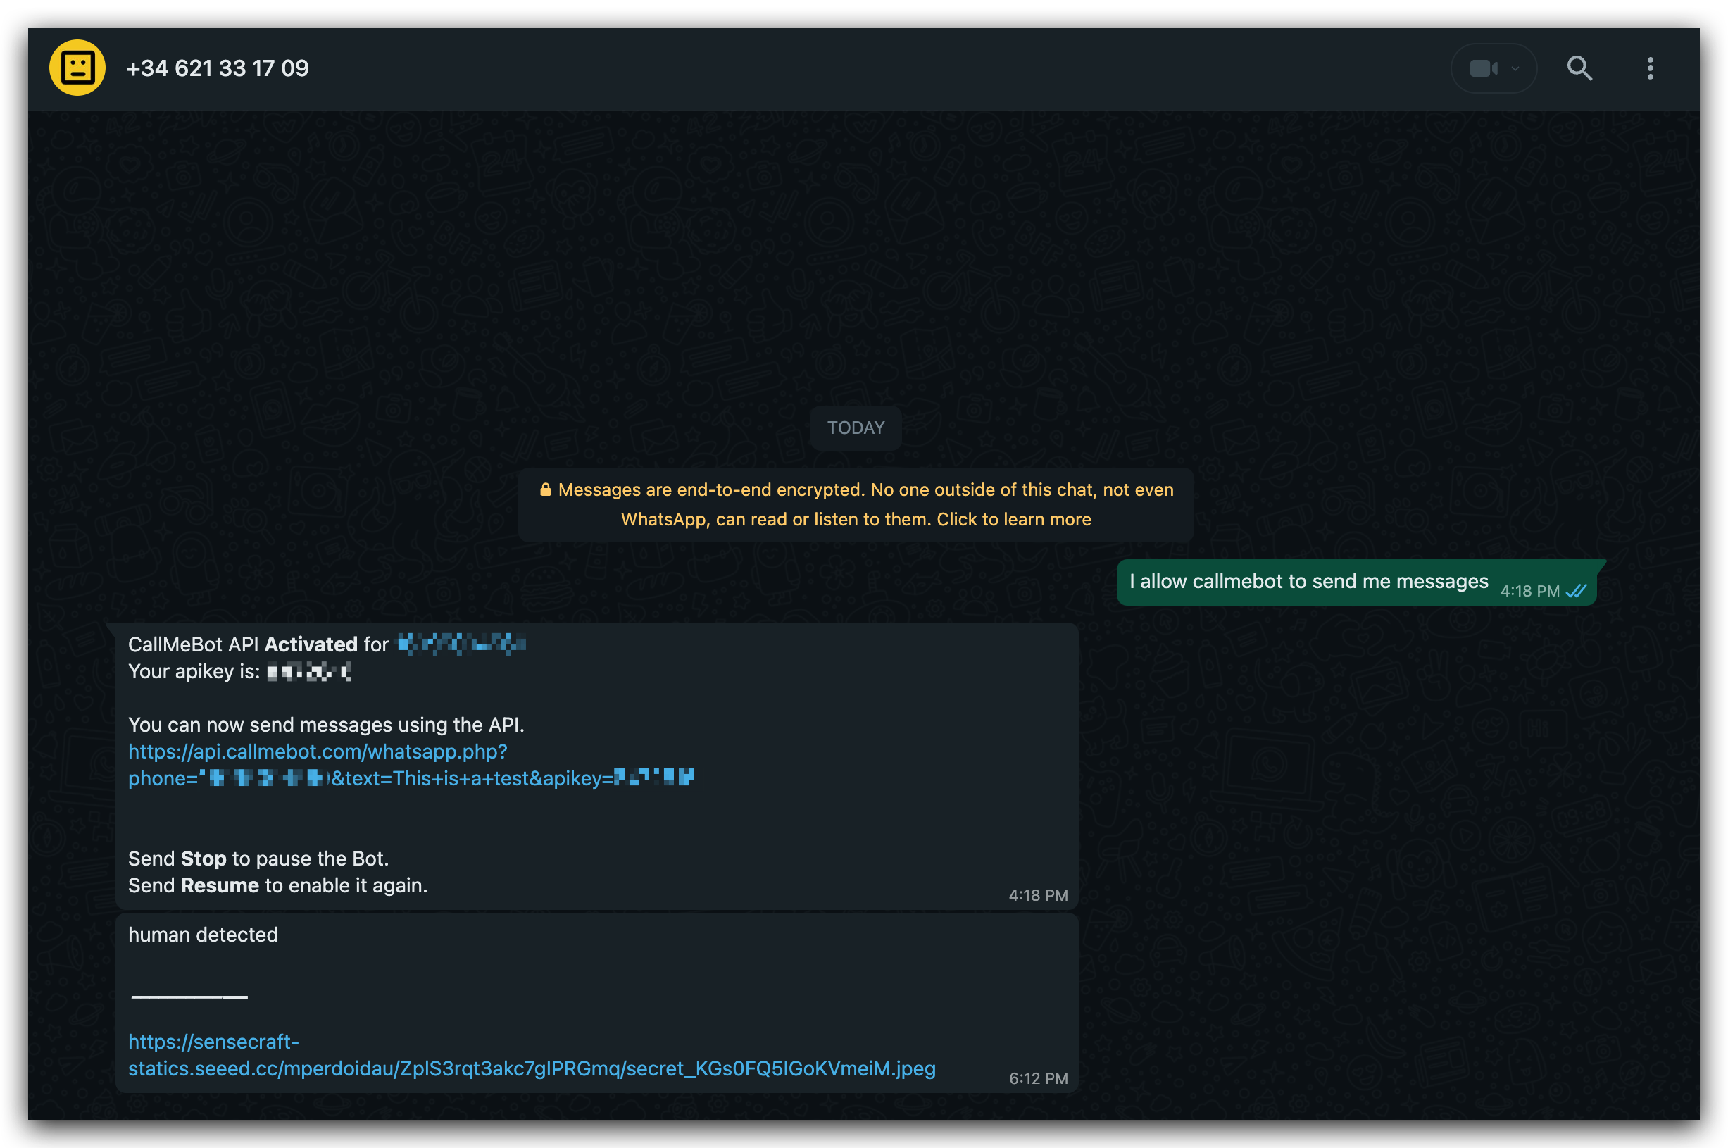Click the 'human detected' message text
This screenshot has height=1148, width=1728.
tap(203, 935)
